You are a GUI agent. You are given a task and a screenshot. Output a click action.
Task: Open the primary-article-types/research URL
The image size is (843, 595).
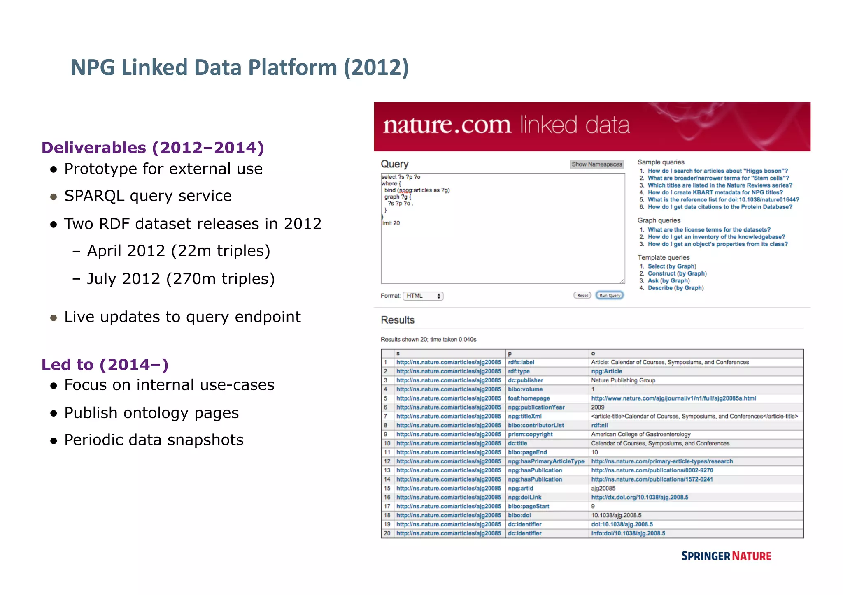(x=662, y=461)
